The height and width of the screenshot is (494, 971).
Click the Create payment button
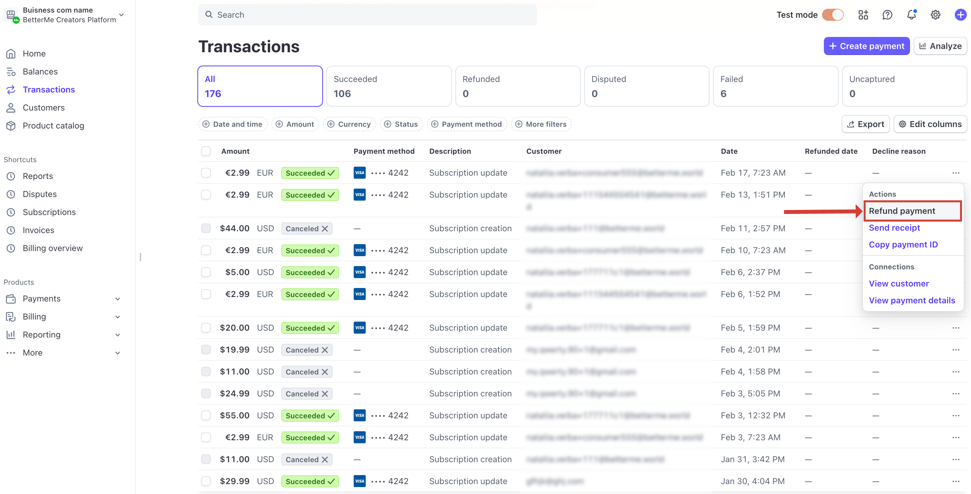pyautogui.click(x=867, y=46)
